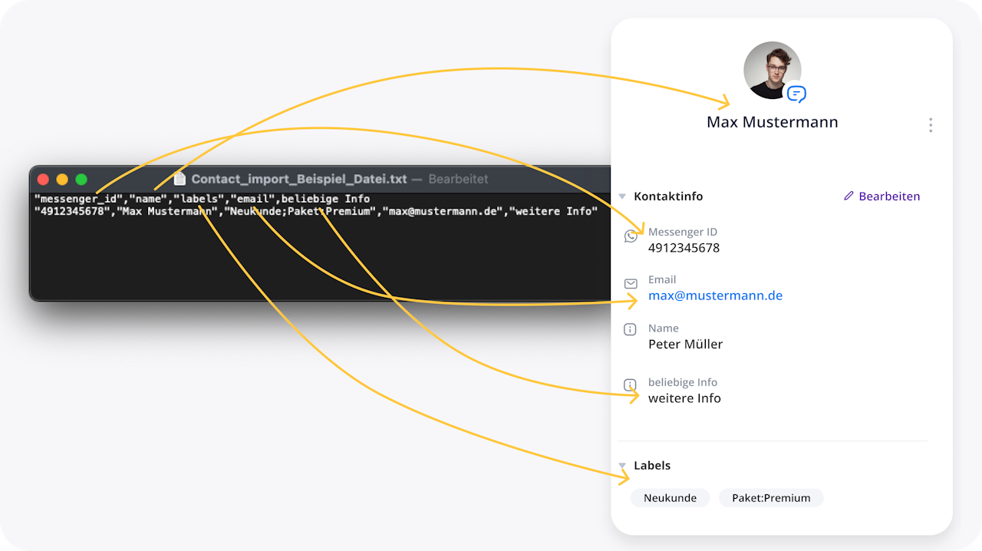Select the Paket:Premium label chip

(x=771, y=498)
